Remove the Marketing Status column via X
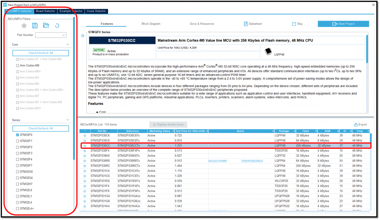 [173, 131]
